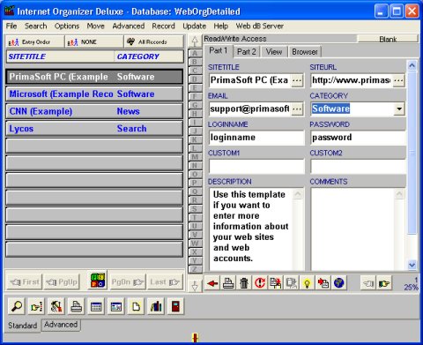Click the blank page document icon

point(136,306)
